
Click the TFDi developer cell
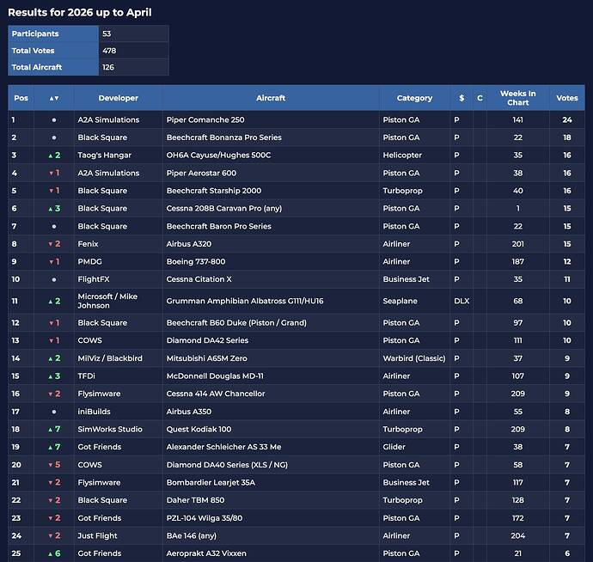coord(118,376)
